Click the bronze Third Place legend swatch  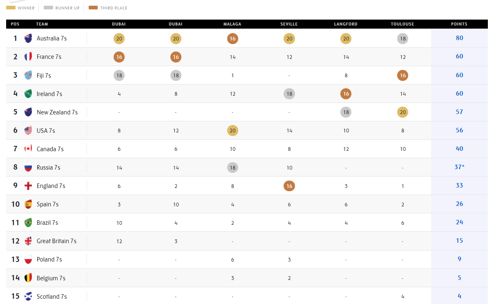93,8
